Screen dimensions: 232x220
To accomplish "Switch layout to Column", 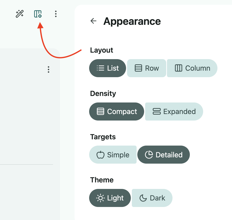I will (192, 68).
